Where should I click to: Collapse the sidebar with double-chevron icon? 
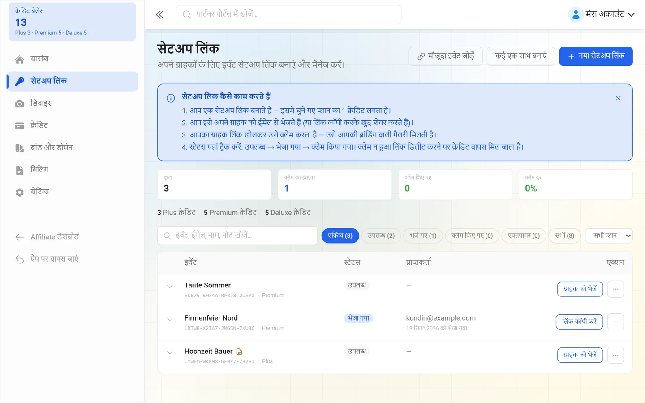[160, 15]
